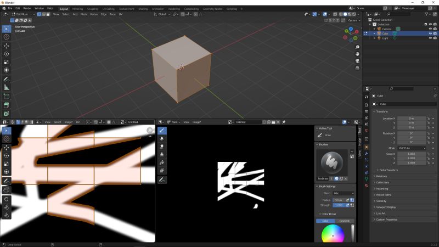Open the Material properties tab icon

point(367,186)
